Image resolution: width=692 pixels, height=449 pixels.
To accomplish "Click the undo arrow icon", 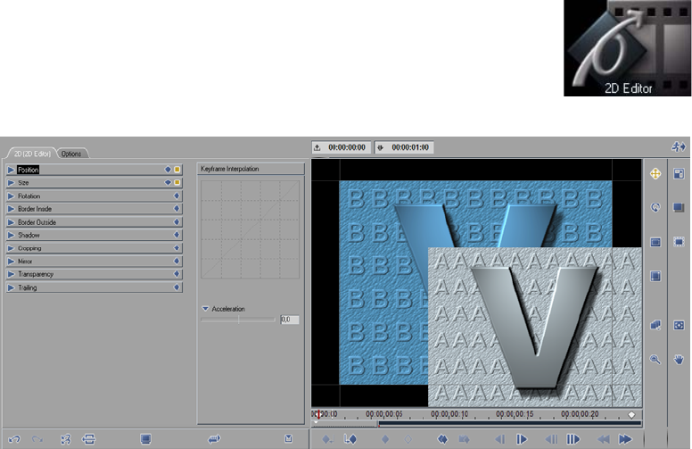I will click(14, 439).
